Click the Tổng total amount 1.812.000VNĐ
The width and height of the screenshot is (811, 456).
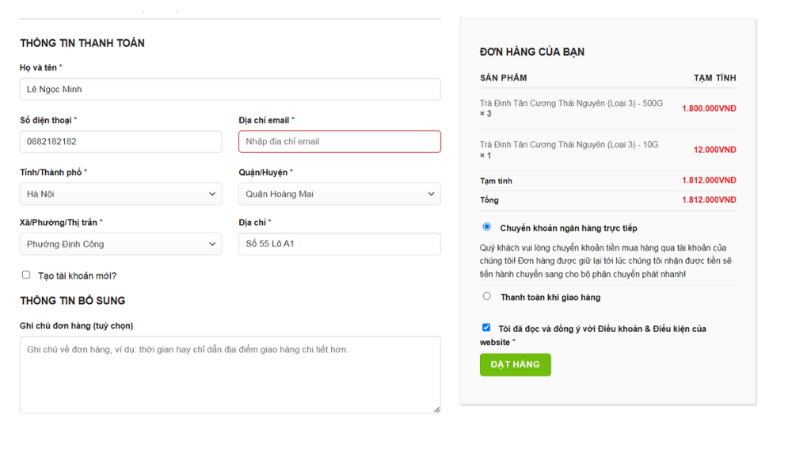tap(709, 200)
